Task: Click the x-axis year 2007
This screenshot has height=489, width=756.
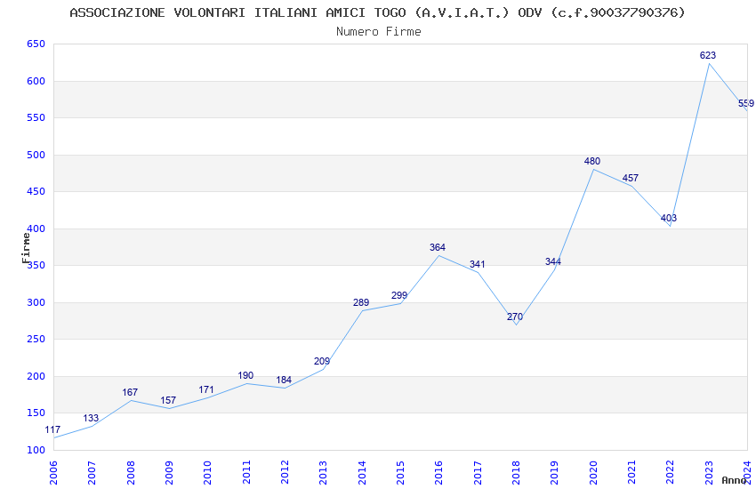Action: coord(92,472)
